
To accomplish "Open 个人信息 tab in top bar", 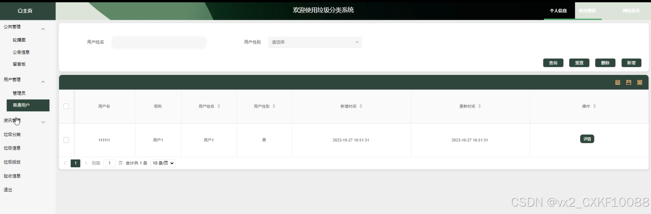I will tap(559, 11).
